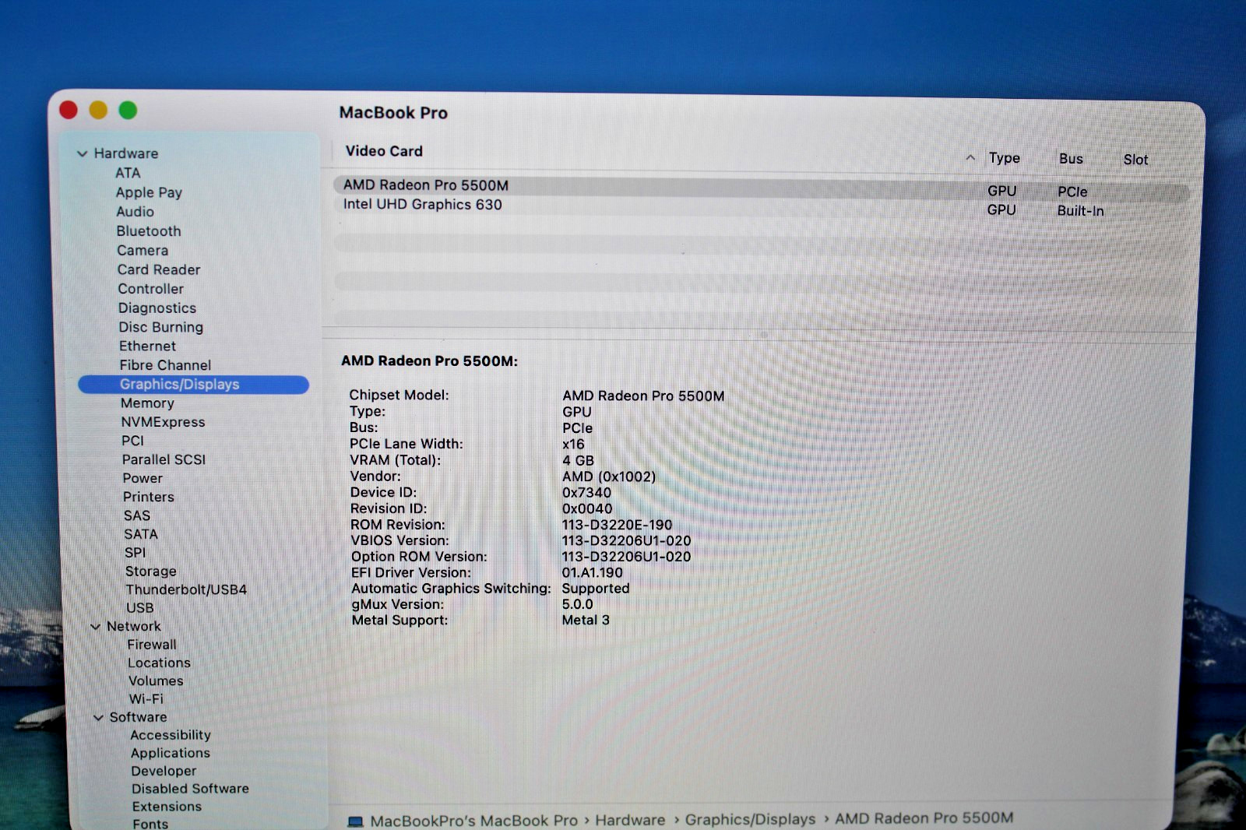The width and height of the screenshot is (1246, 830).
Task: Open Power information
Action: (143, 478)
